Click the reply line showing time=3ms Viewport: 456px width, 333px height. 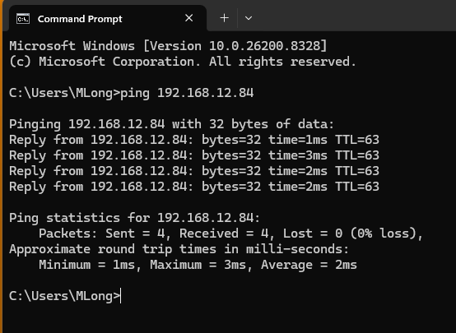pos(194,155)
